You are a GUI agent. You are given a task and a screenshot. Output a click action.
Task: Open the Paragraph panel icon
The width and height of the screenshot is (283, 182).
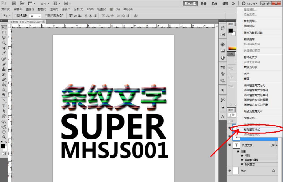[223, 90]
